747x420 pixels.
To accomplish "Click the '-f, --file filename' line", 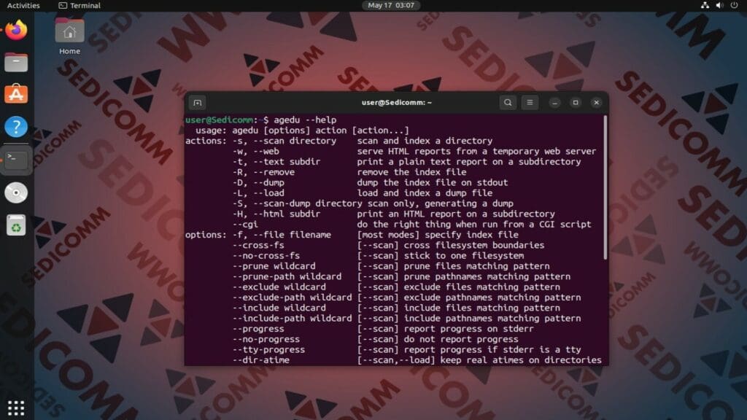I will pos(282,235).
